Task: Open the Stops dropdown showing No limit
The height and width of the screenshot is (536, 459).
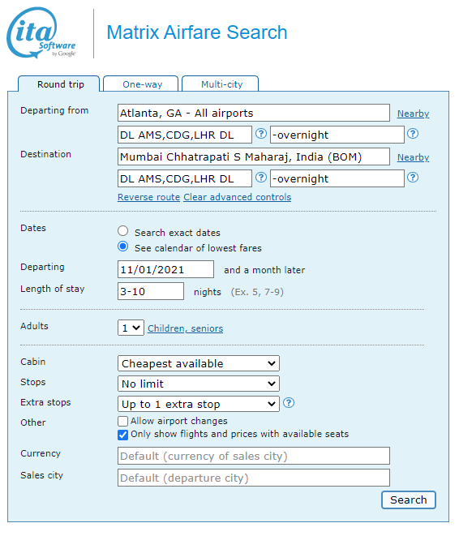Action: 199,384
